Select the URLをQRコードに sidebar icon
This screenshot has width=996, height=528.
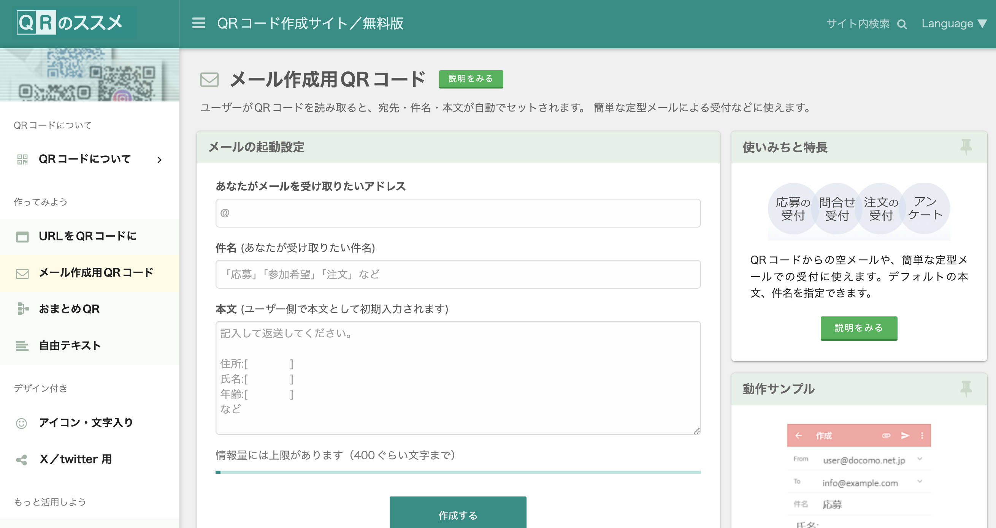pos(22,236)
